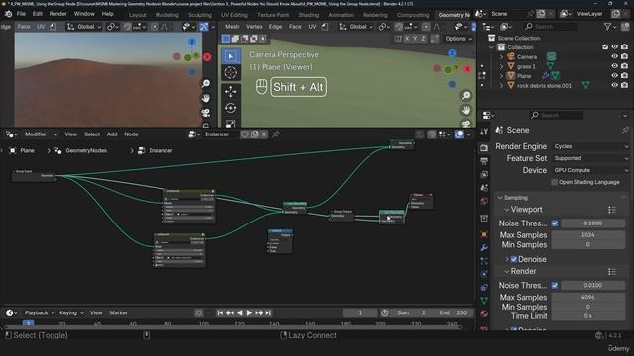Open the Feature Set Supported dropdown
Viewport: 634px width, 356px height.
[x=590, y=158]
